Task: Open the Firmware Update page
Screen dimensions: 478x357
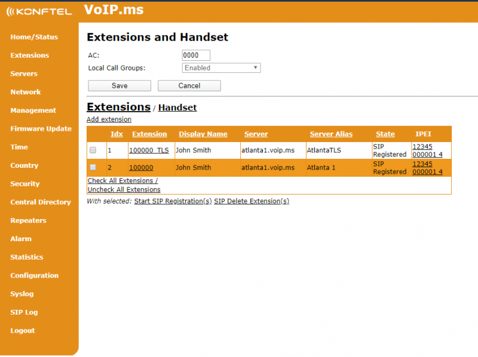Action: tap(41, 128)
